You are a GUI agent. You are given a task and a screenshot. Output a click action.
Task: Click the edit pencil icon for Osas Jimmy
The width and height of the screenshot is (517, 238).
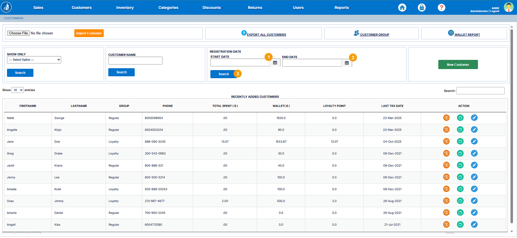474,201
